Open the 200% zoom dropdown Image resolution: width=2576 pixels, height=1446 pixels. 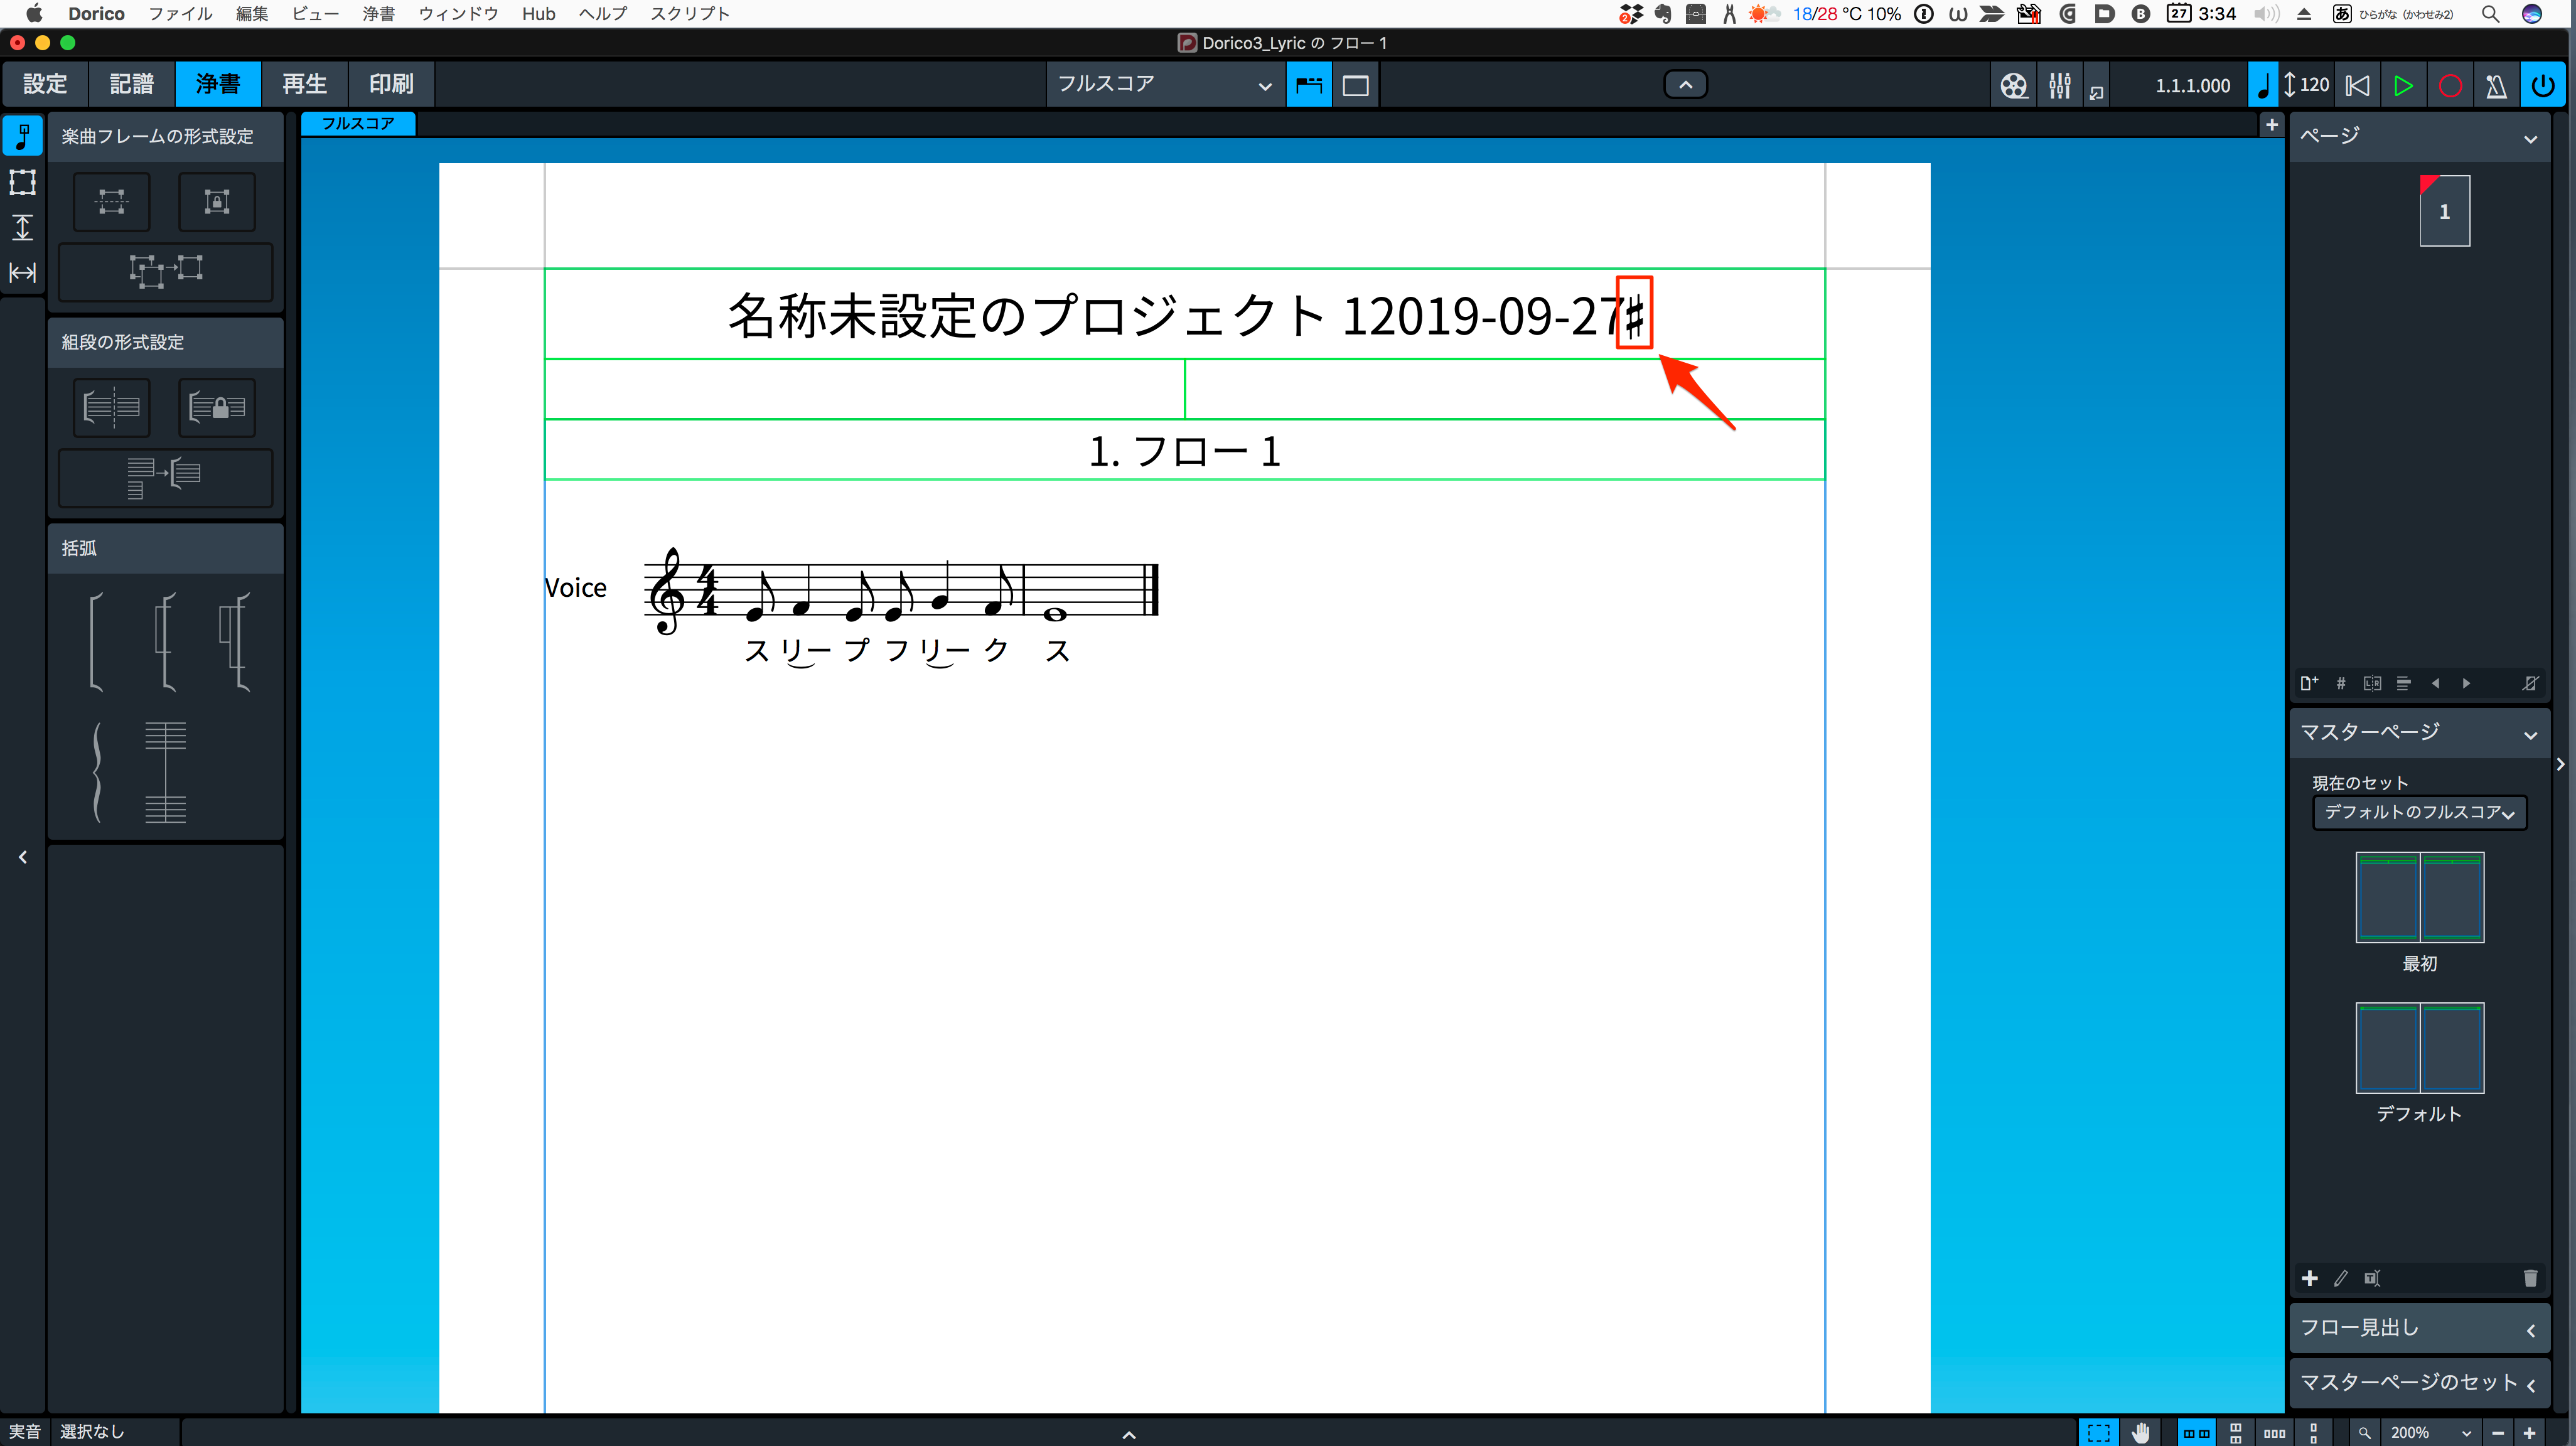click(2430, 1432)
